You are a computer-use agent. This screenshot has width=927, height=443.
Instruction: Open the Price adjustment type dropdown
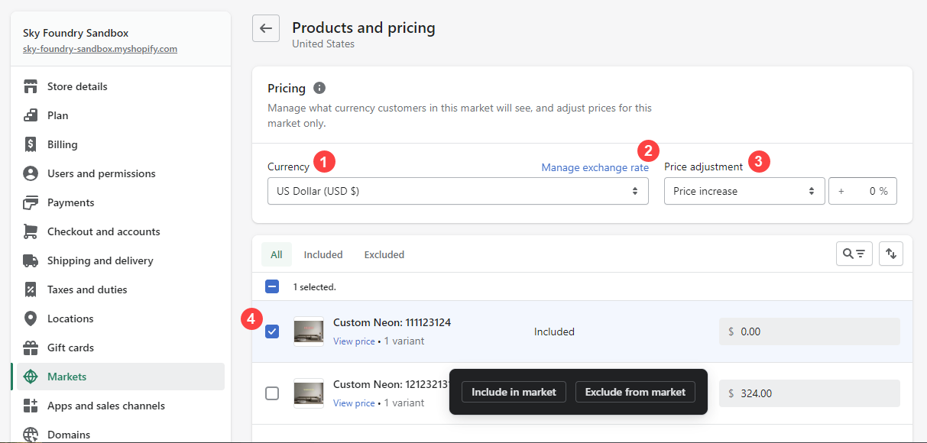tap(744, 191)
